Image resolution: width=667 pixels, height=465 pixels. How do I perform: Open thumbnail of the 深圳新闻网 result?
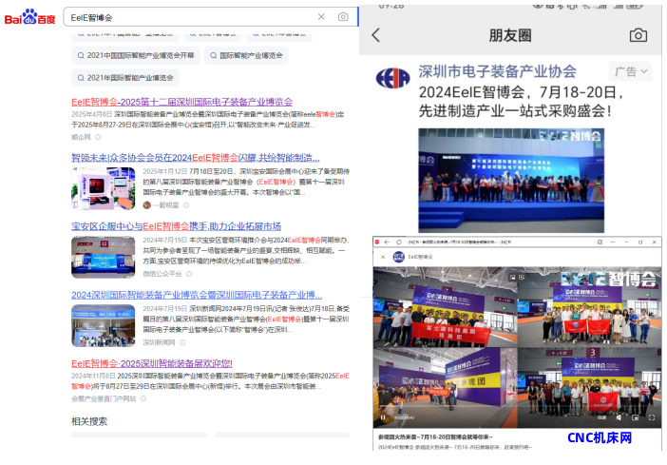tap(104, 326)
